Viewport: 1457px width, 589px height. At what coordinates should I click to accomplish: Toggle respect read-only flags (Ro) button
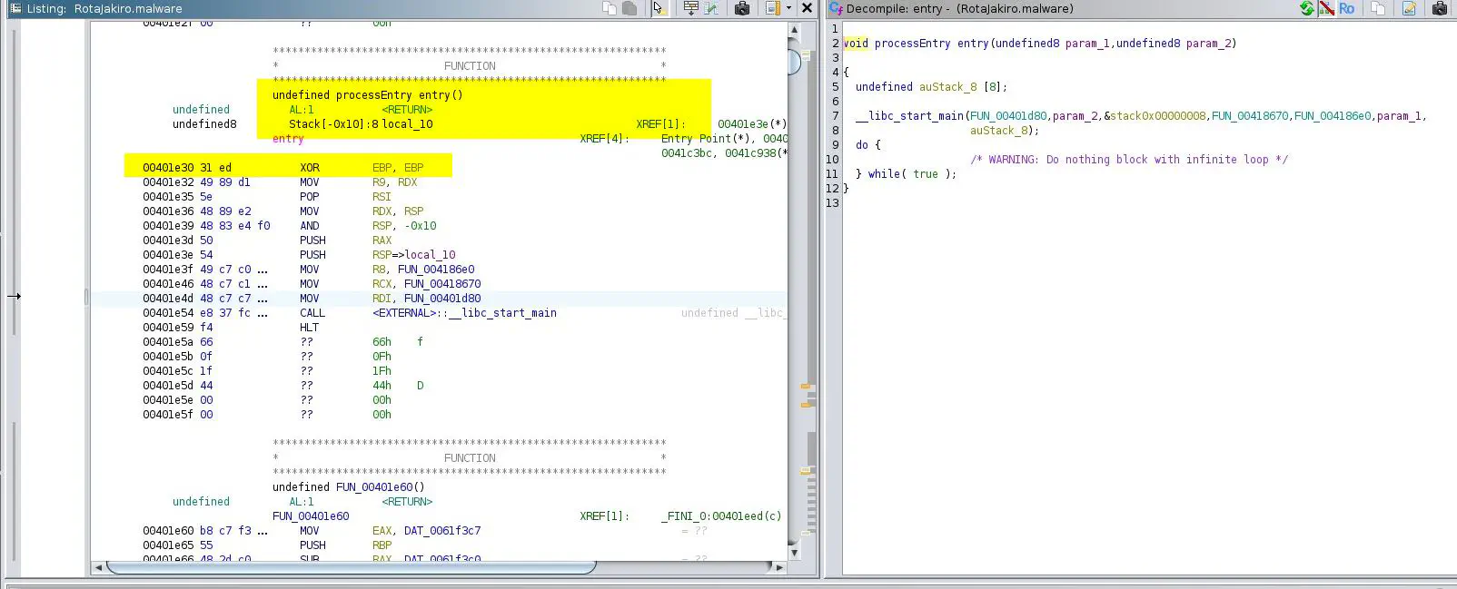click(1346, 8)
